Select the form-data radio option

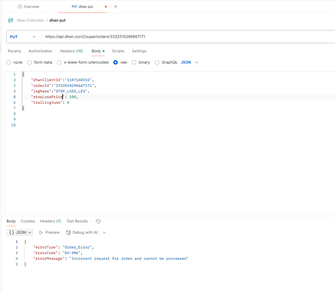29,62
